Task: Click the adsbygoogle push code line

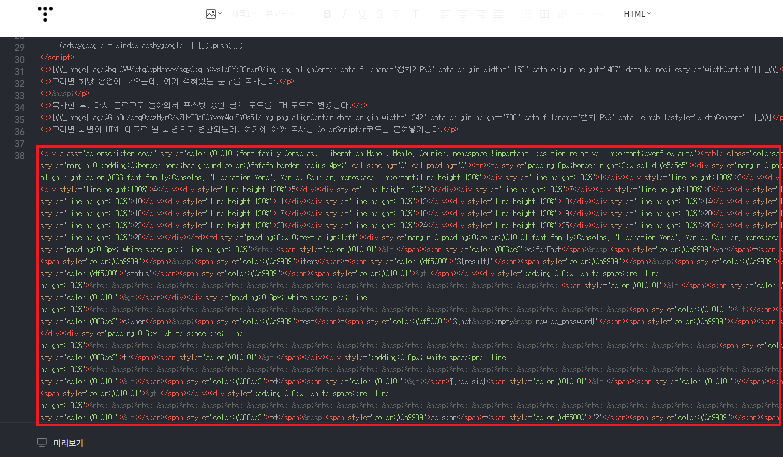Action: pyautogui.click(x=153, y=45)
